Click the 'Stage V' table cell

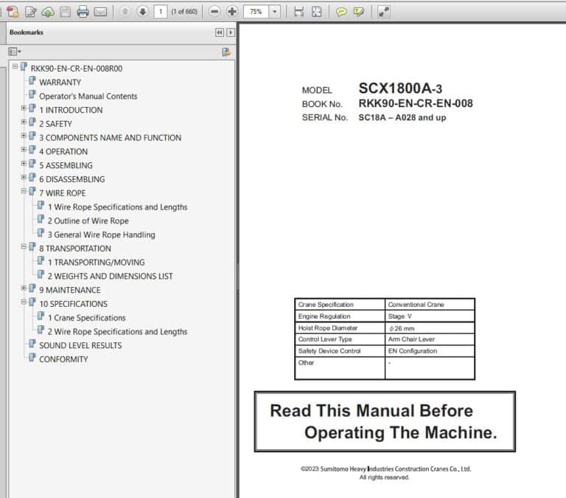coord(430,317)
